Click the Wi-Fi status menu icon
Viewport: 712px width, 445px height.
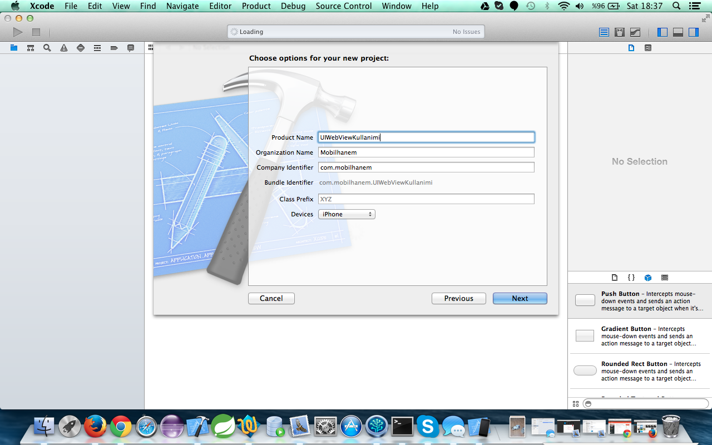point(564,6)
